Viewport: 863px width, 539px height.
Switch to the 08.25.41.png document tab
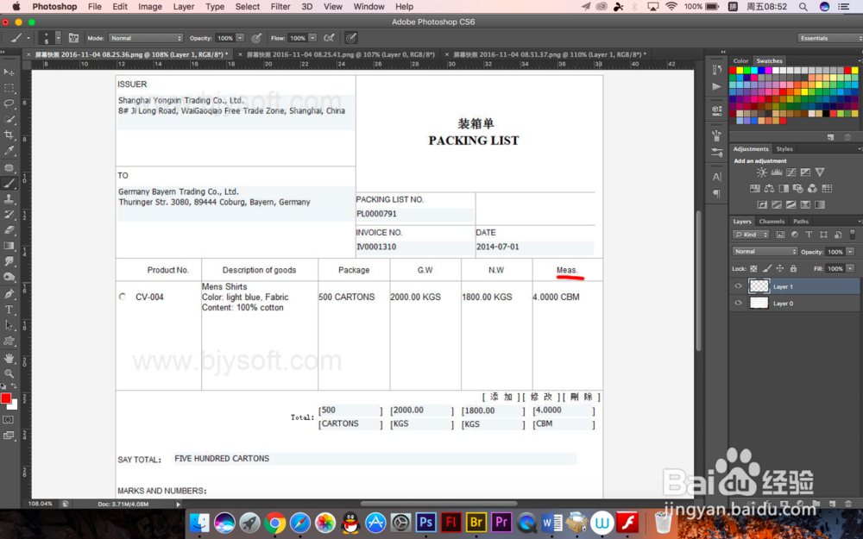[x=340, y=54]
